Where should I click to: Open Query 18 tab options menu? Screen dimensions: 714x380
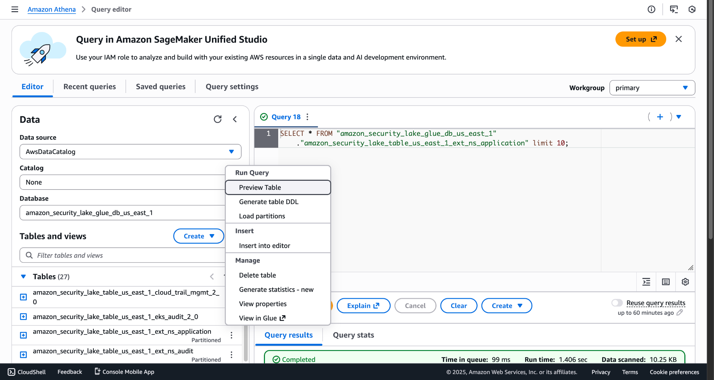click(307, 117)
